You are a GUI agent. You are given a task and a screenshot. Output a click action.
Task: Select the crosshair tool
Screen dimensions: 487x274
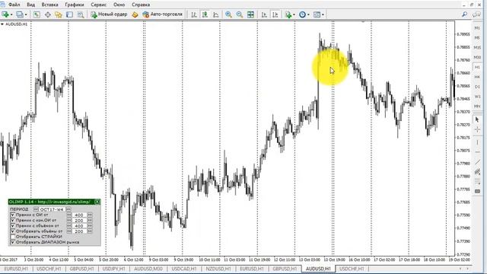[x=477, y=129]
